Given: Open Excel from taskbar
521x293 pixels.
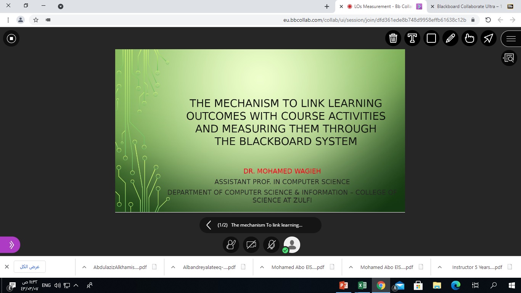Looking at the screenshot, I should 362,285.
